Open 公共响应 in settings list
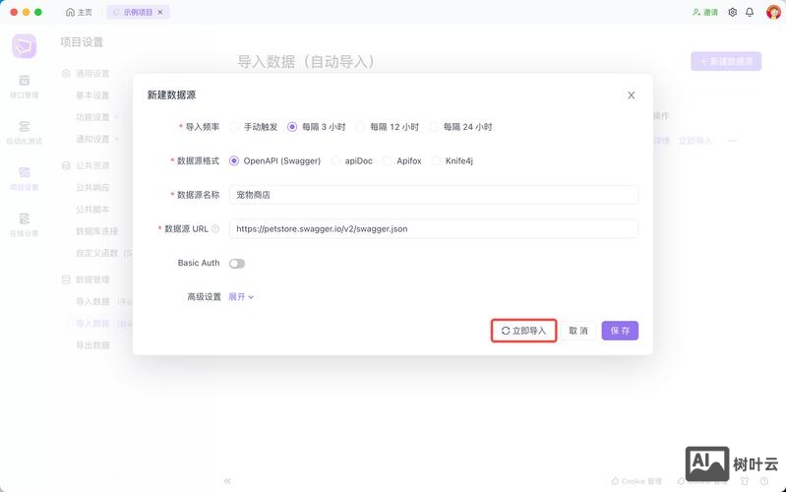Screen dimensions: 786x492 click(92, 188)
